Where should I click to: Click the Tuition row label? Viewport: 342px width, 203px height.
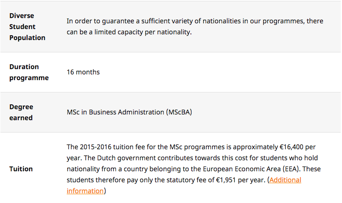tap(21, 169)
